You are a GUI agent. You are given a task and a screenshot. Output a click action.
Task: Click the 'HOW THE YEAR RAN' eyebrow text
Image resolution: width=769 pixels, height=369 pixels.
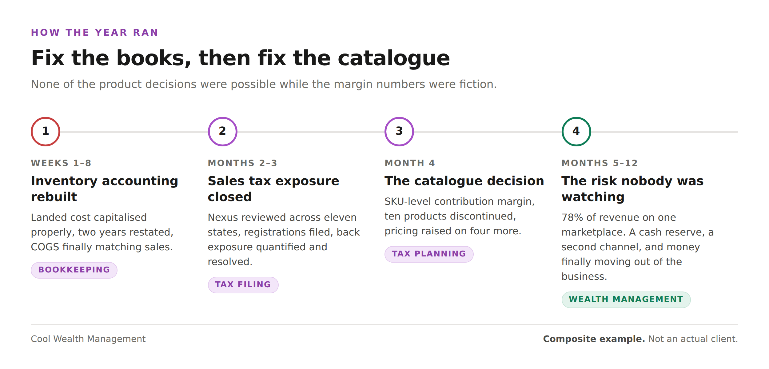pyautogui.click(x=95, y=33)
